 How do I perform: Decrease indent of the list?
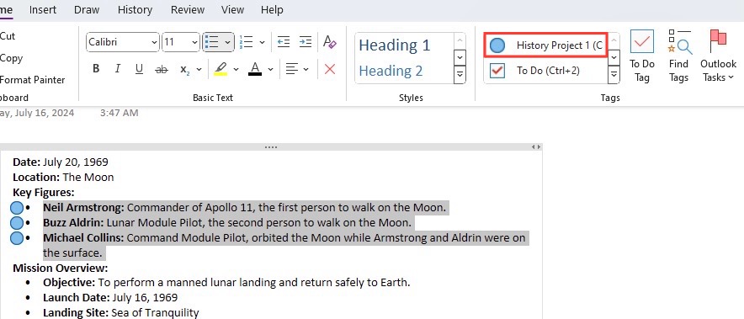point(284,42)
